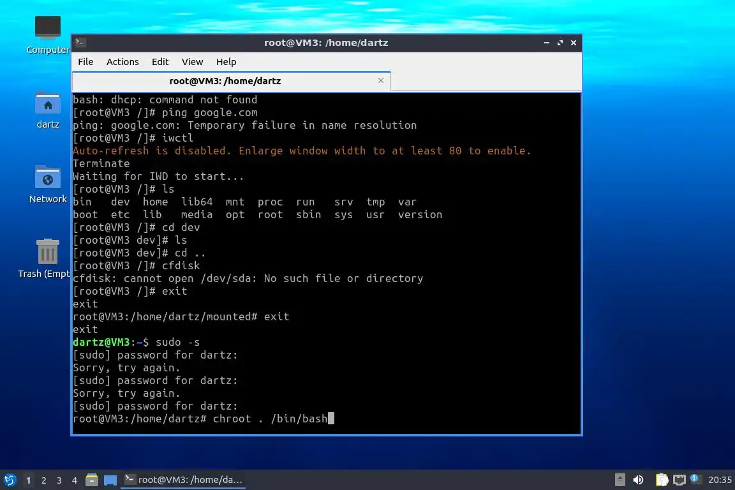Click the show desktop panel icon
The image size is (735, 490).
click(110, 480)
